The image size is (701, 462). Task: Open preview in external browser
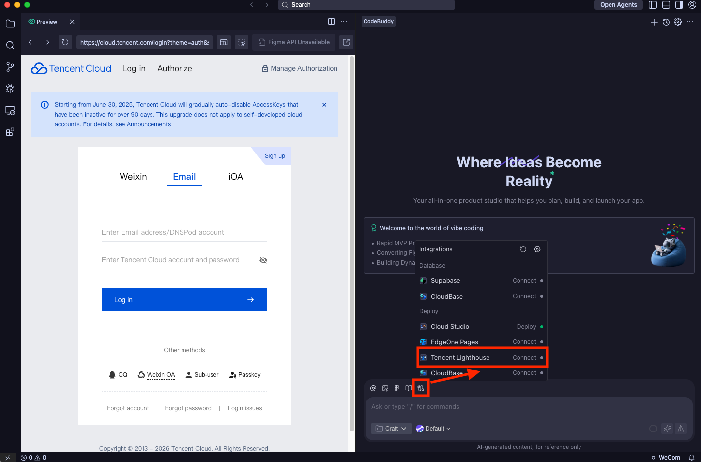(x=346, y=42)
